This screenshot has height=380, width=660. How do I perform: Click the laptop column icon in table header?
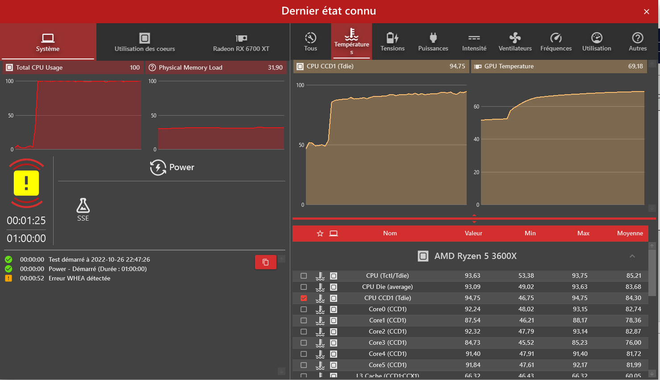tap(334, 233)
